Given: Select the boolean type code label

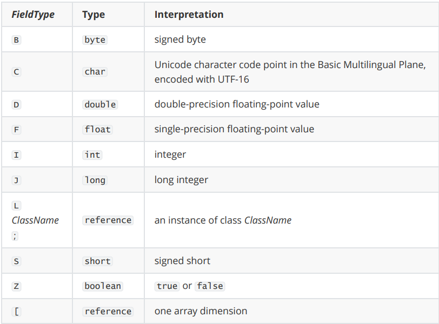Looking at the screenshot, I should coord(103,286).
